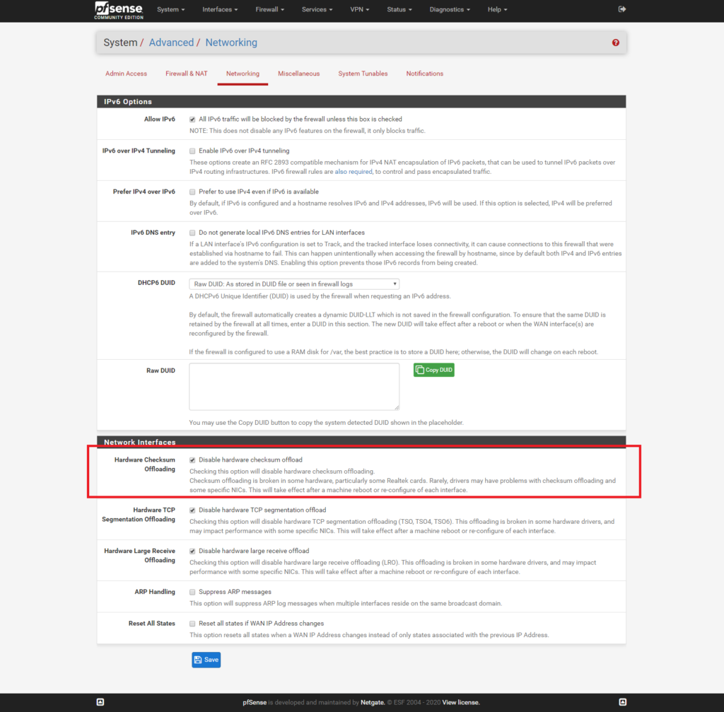Viewport: 724px width, 712px height.
Task: Open the Help menu
Action: [x=497, y=9]
